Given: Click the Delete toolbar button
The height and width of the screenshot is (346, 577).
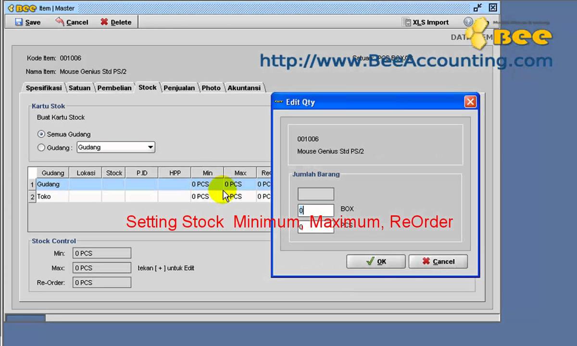Looking at the screenshot, I should click(x=116, y=22).
